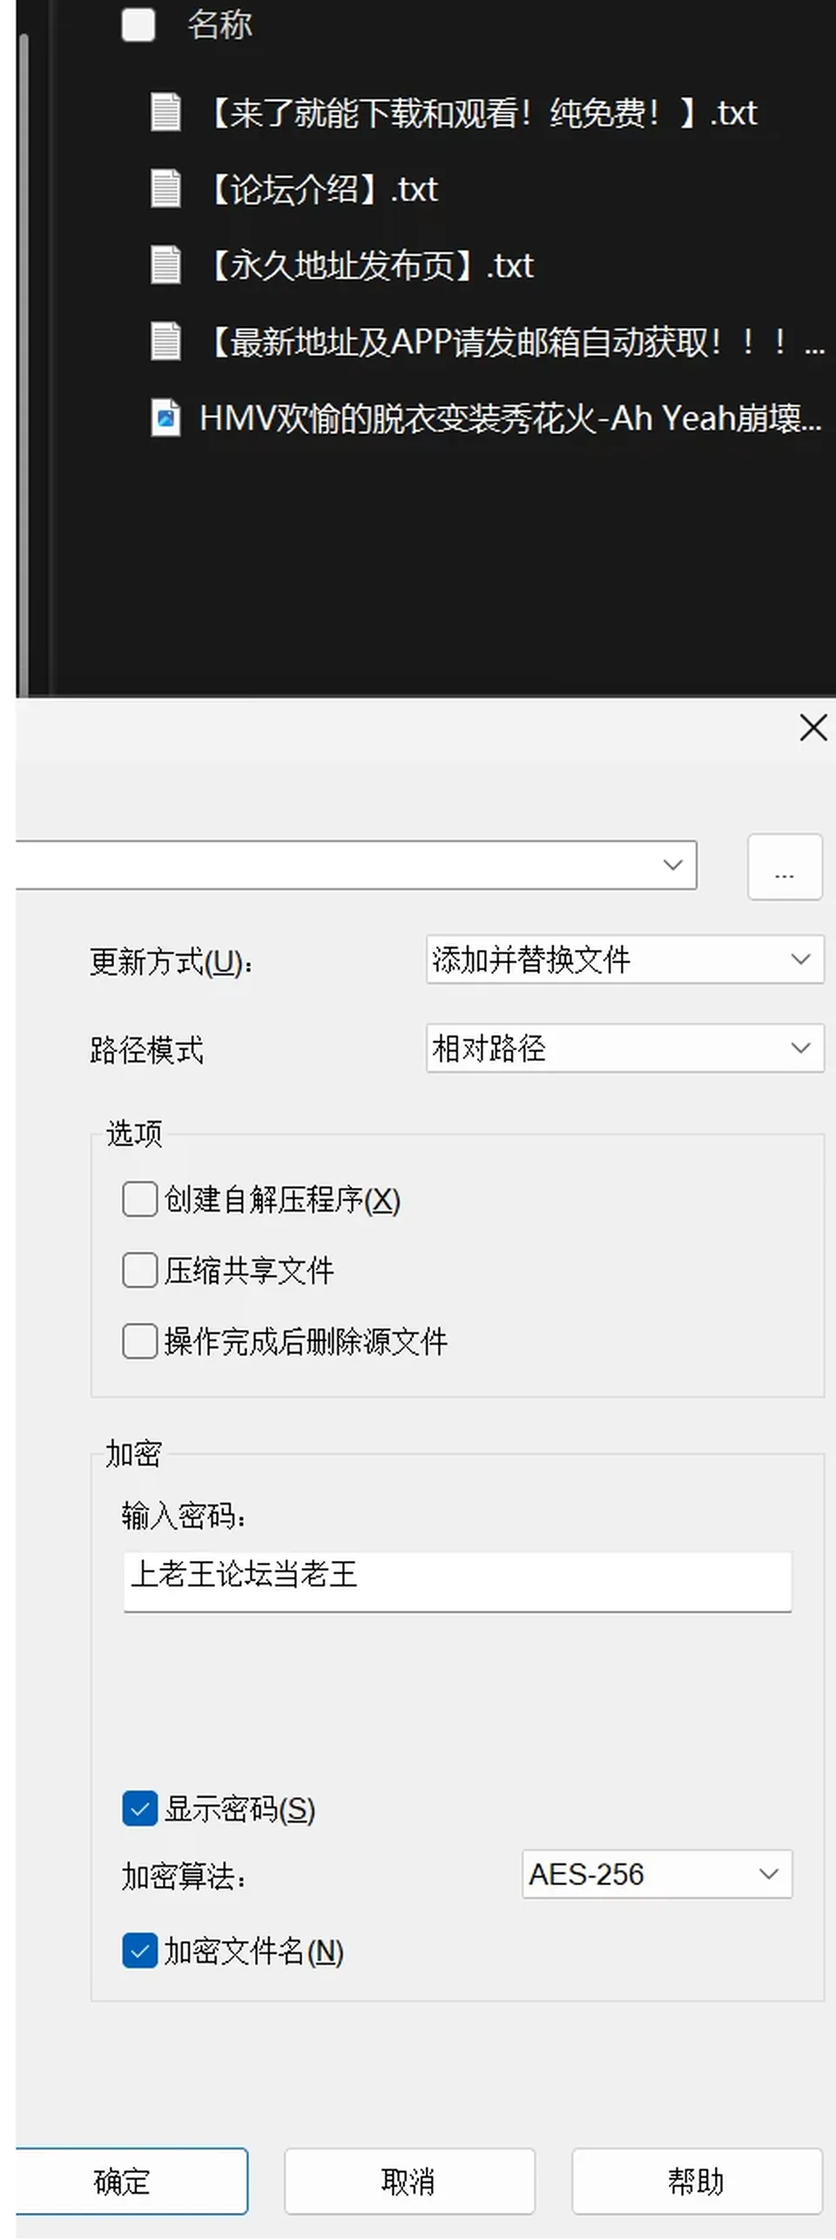Viewport: 836px width, 2240px height.
Task: Toggle 操作完成后删除源文件 checkbox
Action: [139, 1341]
